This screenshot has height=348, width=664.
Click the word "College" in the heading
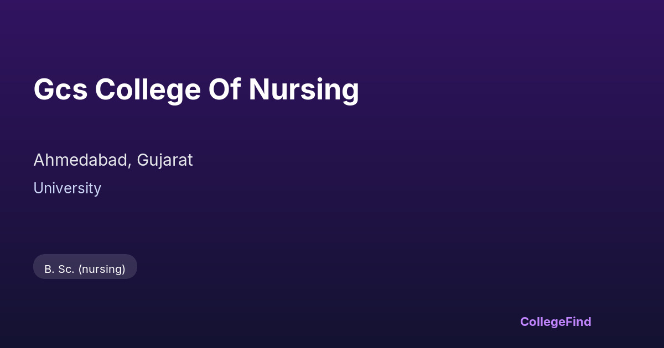(148, 89)
